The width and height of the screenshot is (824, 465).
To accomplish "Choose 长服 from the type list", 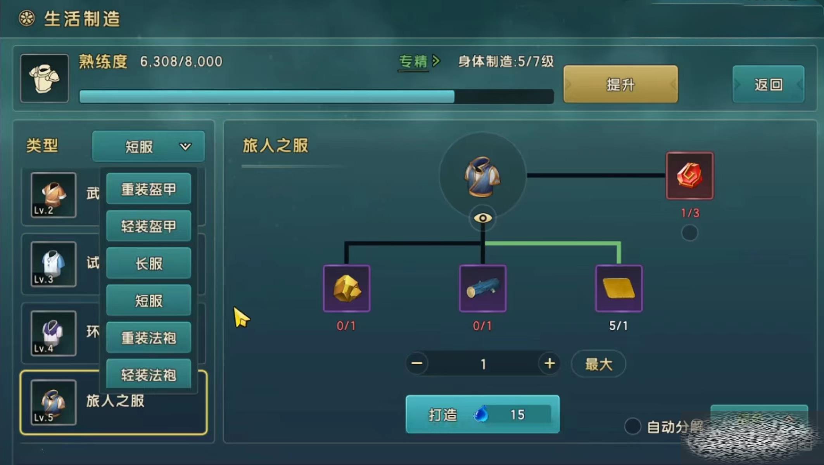I will point(149,263).
